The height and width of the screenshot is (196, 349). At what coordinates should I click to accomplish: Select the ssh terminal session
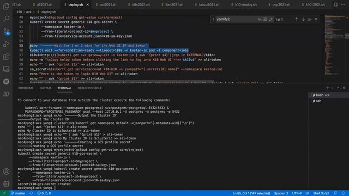click(328, 101)
